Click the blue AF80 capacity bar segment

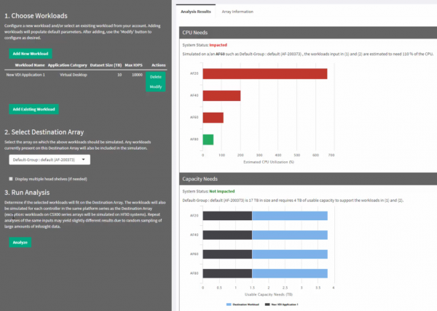point(289,274)
